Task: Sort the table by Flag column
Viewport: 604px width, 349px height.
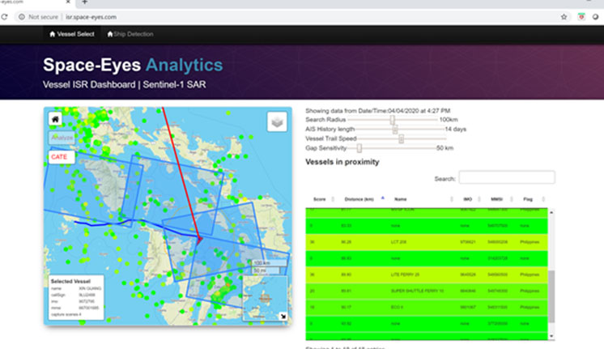Action: 528,198
